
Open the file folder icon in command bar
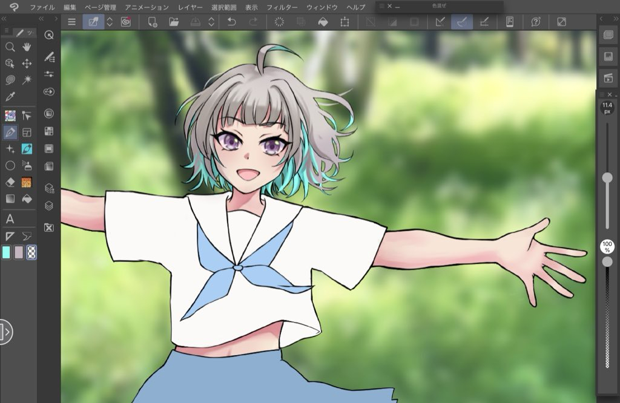[174, 22]
